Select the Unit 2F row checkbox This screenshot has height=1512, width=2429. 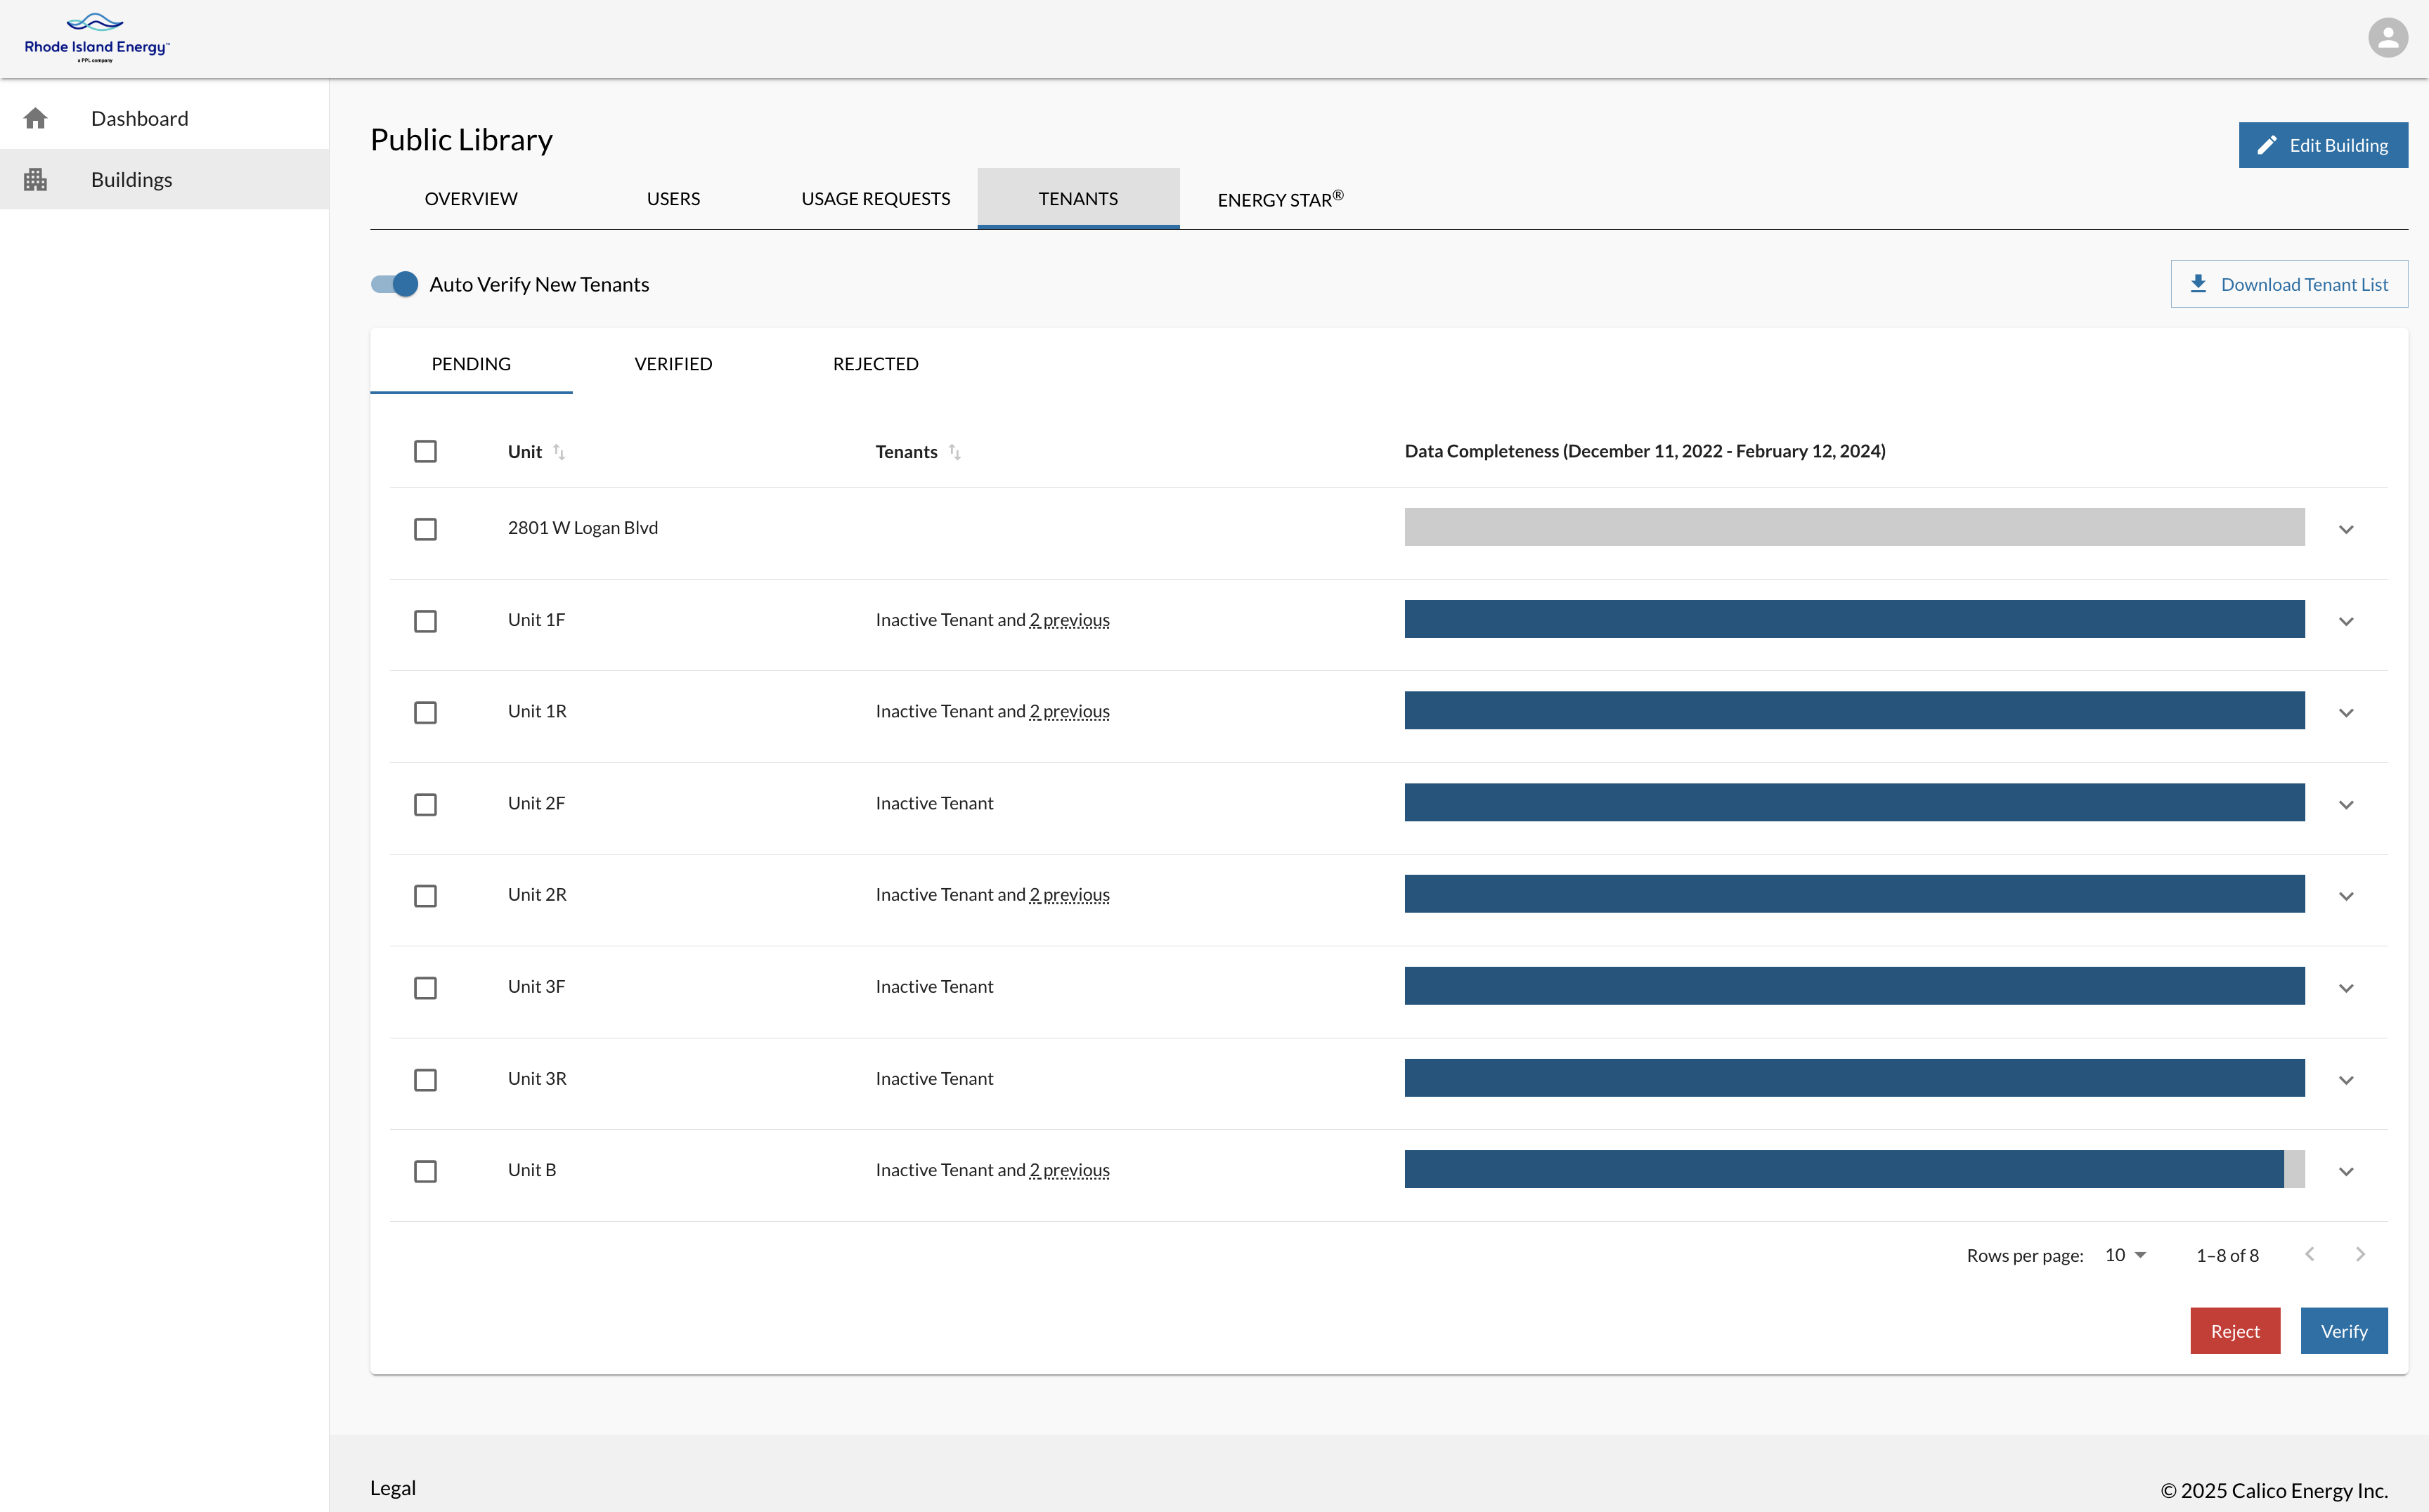click(x=425, y=804)
